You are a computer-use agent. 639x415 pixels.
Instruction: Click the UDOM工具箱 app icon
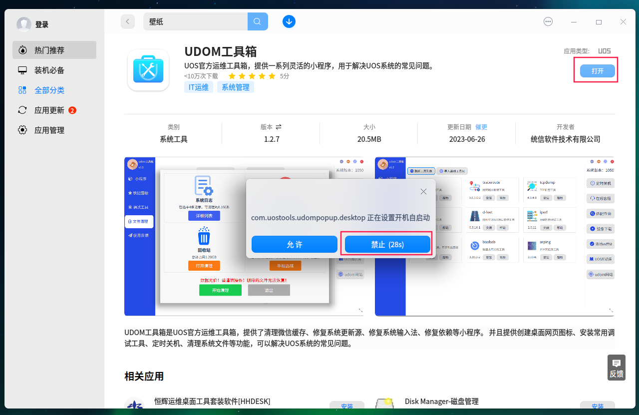point(148,70)
